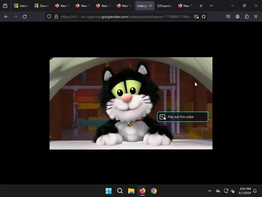The width and height of the screenshot is (262, 197).
Task: Open the Extensions panel
Action: [247, 17]
